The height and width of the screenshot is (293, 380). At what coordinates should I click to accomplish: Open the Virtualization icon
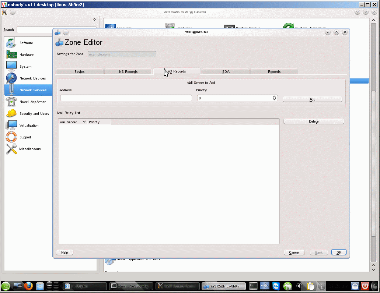click(11, 125)
